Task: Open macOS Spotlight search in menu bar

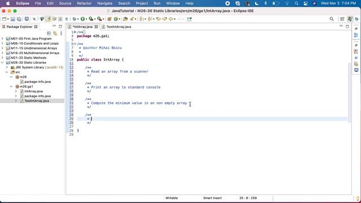Action: click(x=297, y=3)
